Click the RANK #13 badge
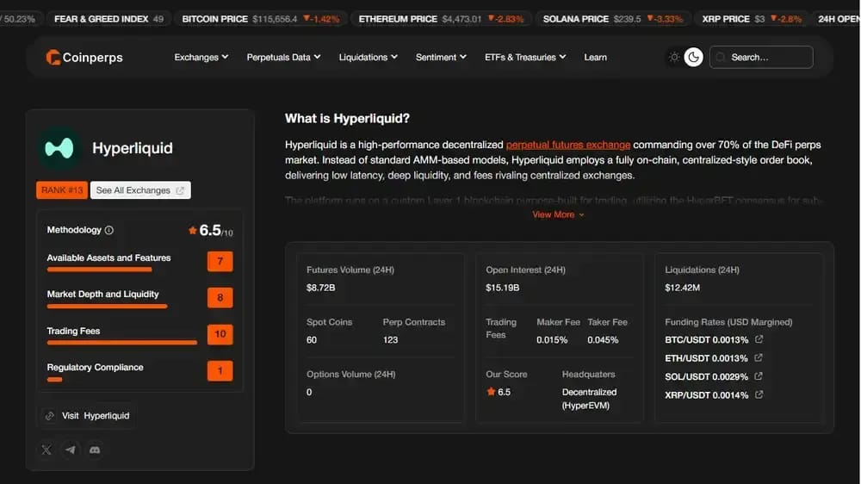 tap(61, 190)
